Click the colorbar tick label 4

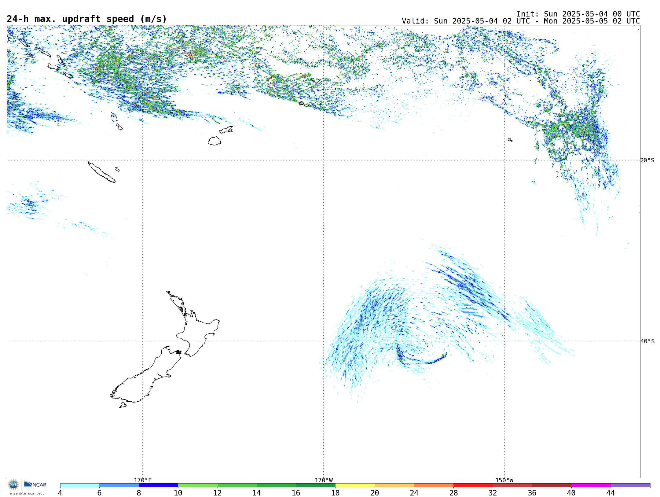60,493
